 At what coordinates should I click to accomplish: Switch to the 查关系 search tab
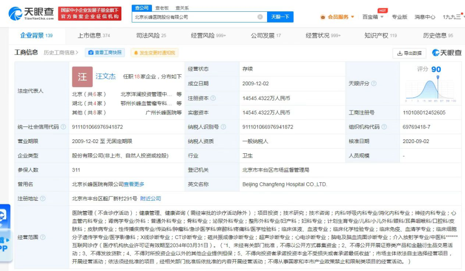(x=182, y=8)
